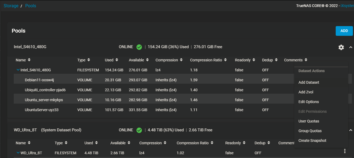Sort the WD_Ultra_8T table by Dedup

pos(262,143)
